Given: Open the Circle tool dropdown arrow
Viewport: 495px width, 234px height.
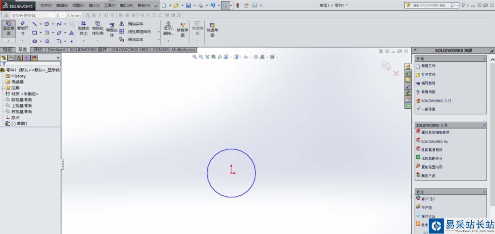Looking at the screenshot, I should pyautogui.click(x=52, y=24).
